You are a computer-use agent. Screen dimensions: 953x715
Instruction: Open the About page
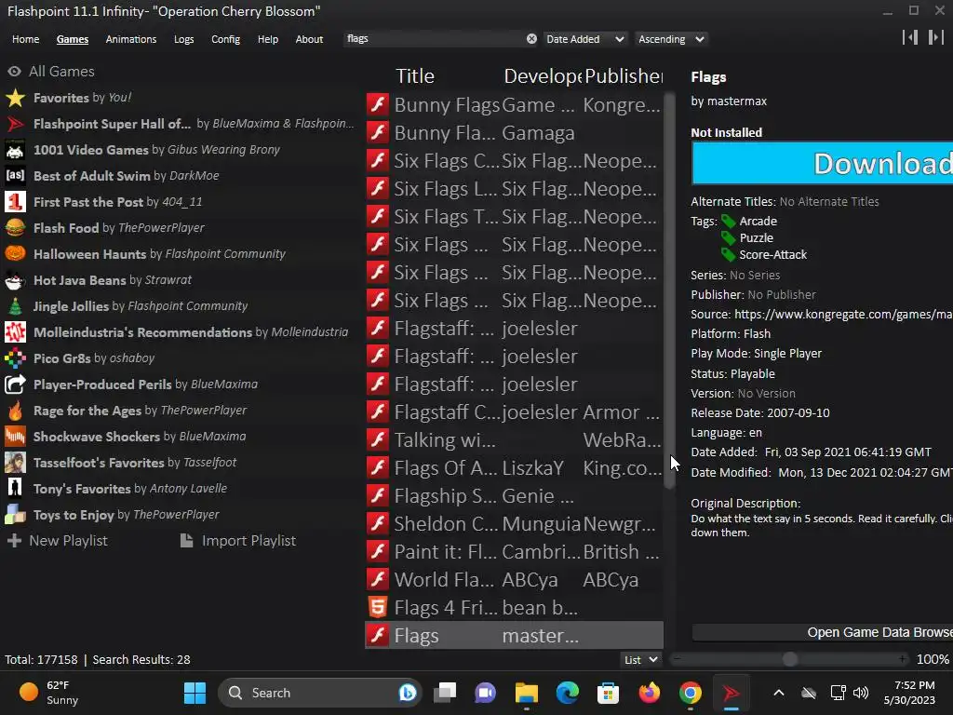click(309, 39)
